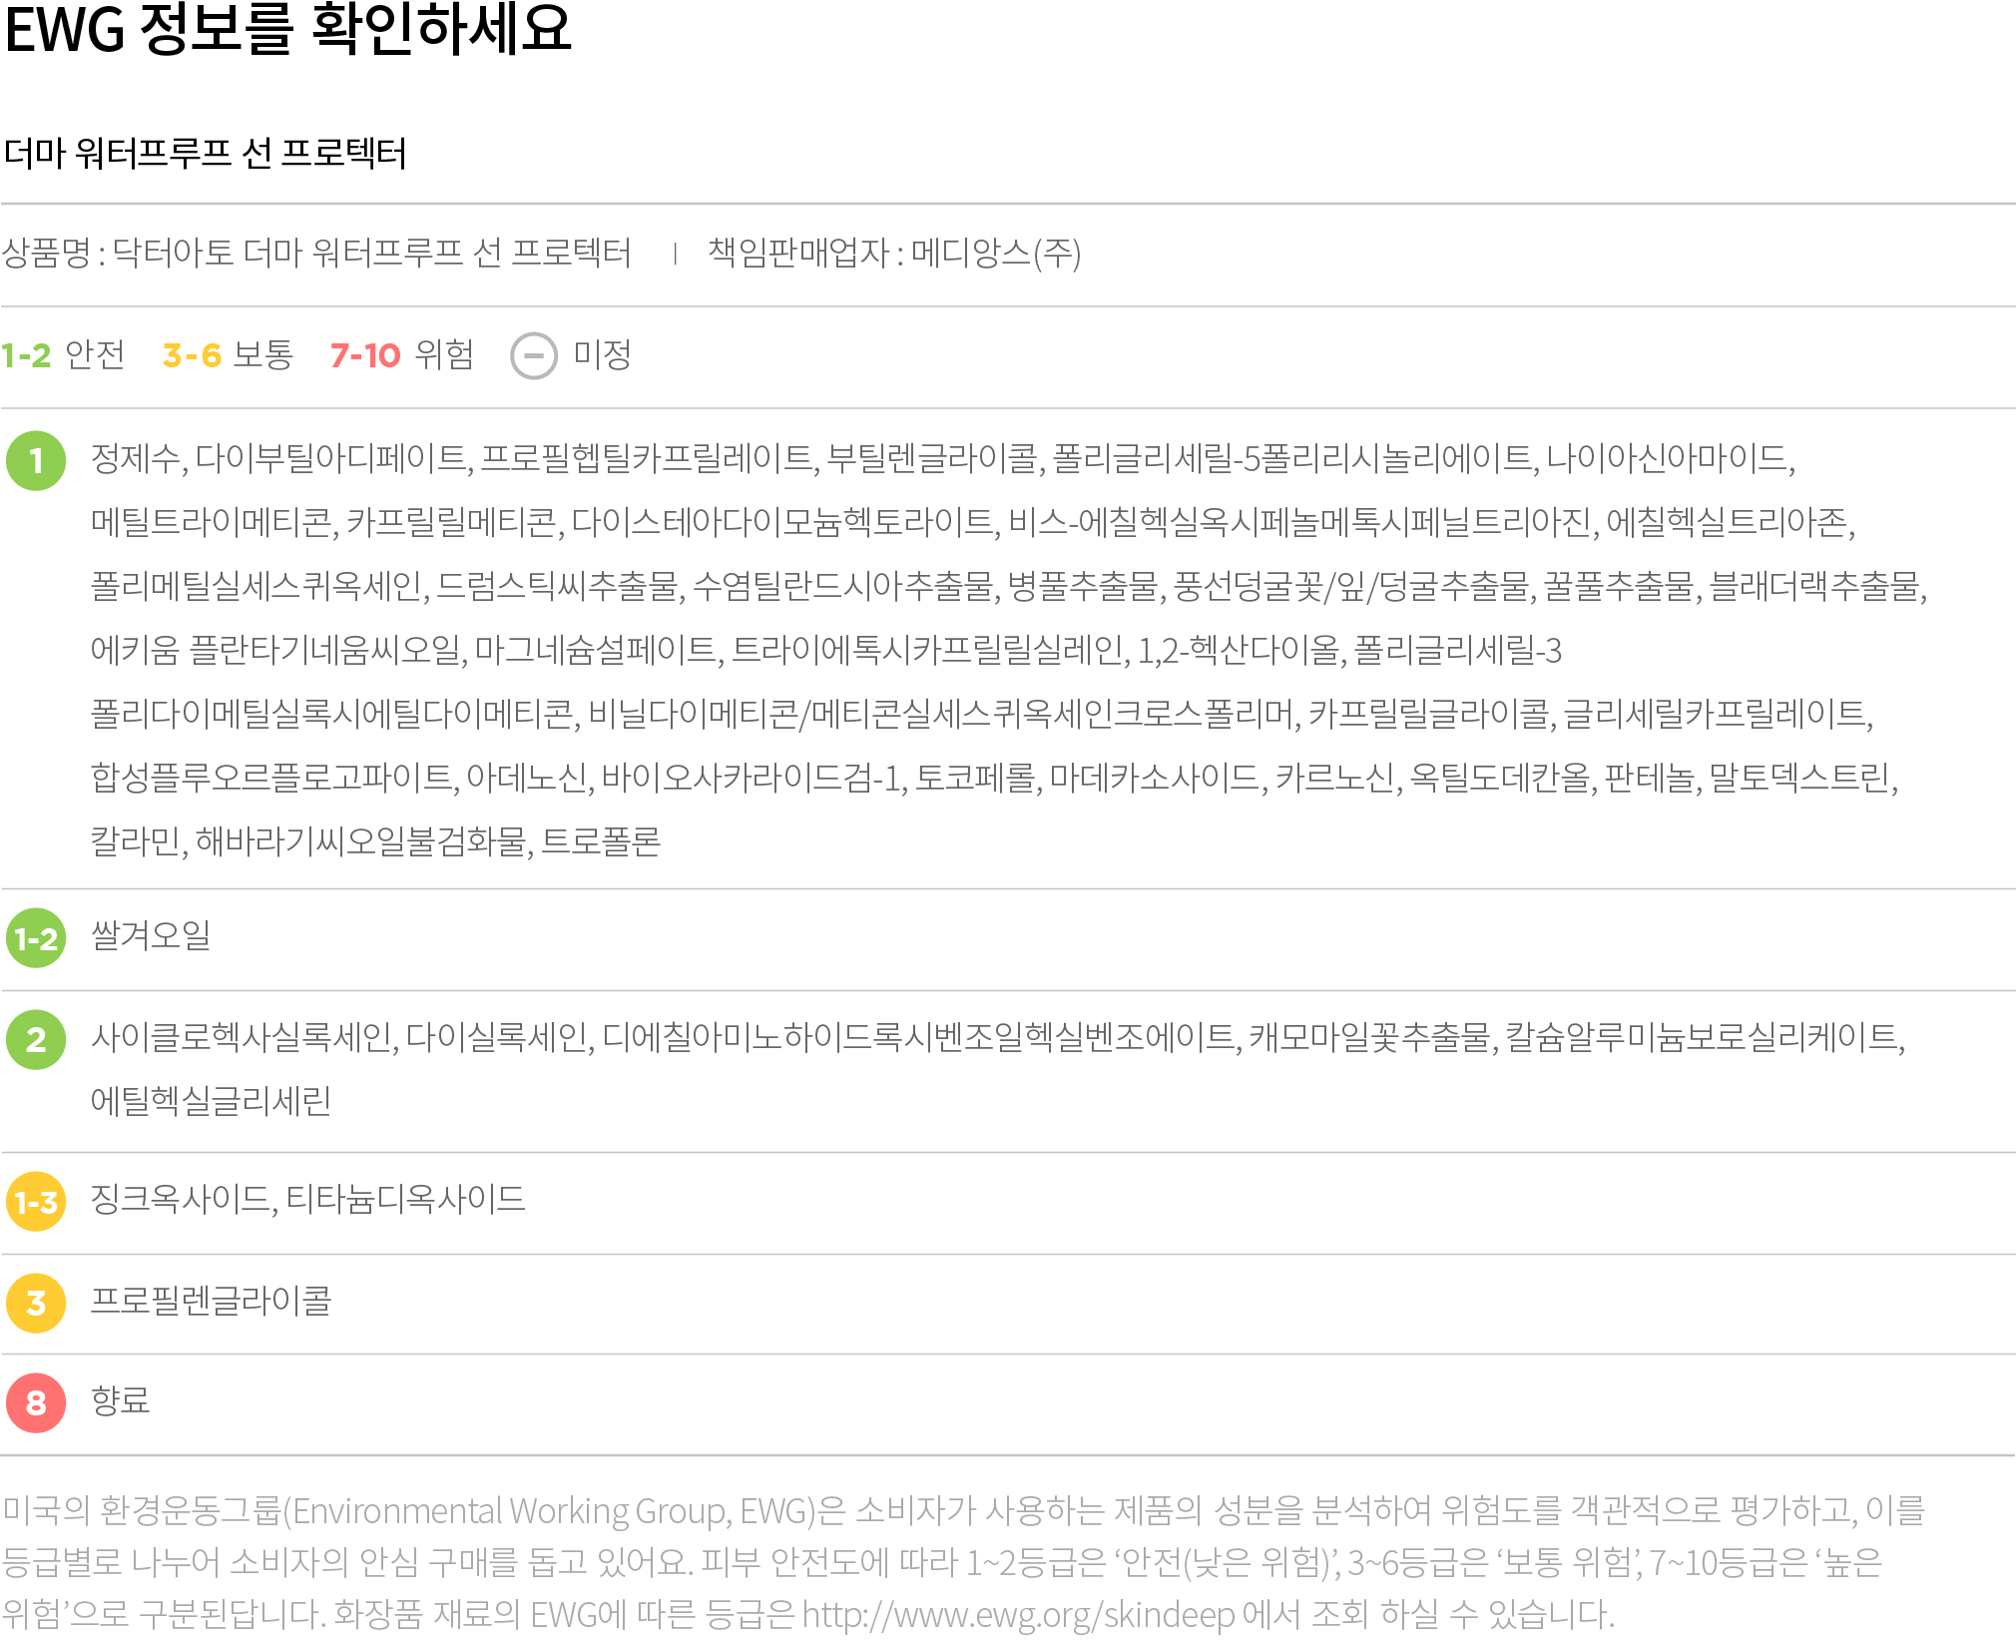Click the 책임판매업자 메디앙스(주) text
This screenshot has width=2016, height=1643.
pyautogui.click(x=894, y=253)
